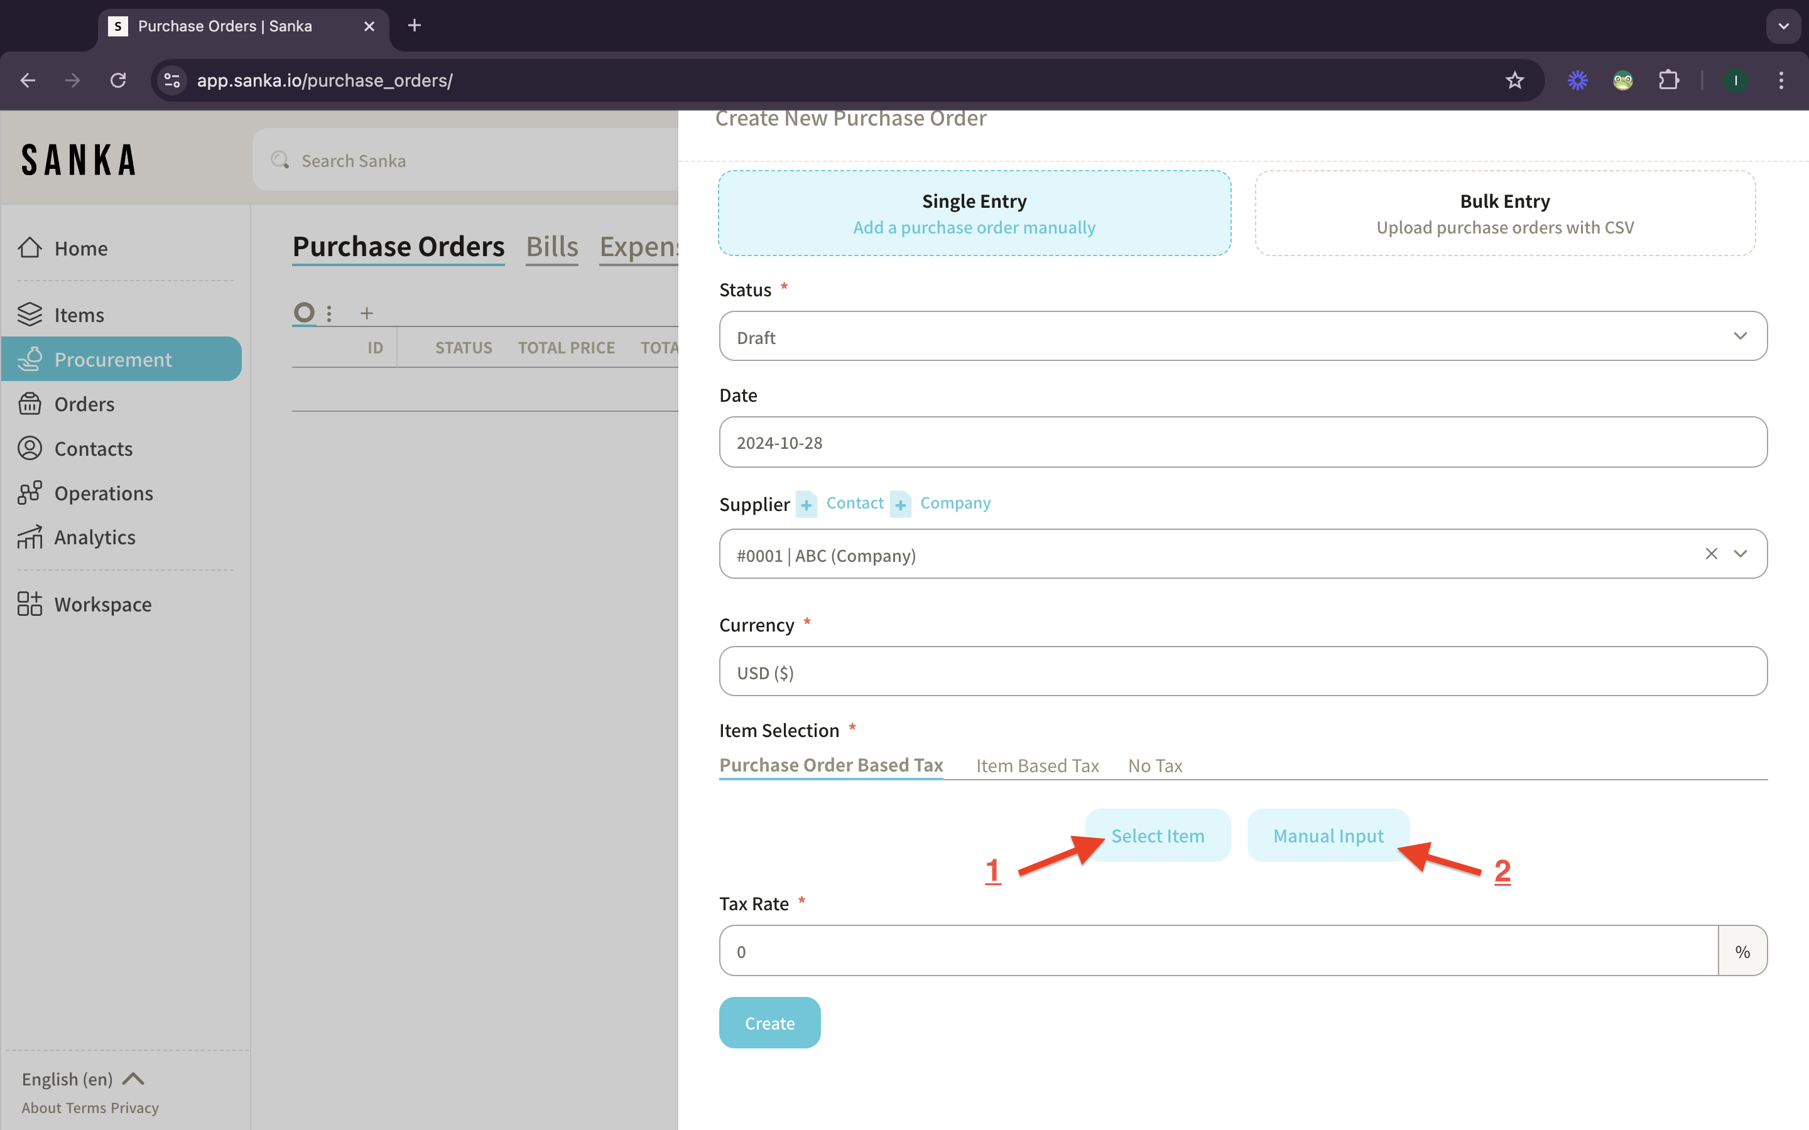Select Bulk Entry mode

(x=1504, y=213)
